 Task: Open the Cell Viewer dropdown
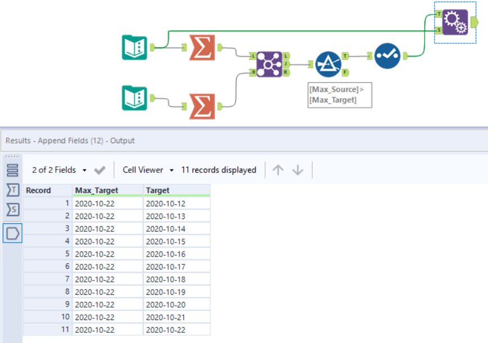148,170
